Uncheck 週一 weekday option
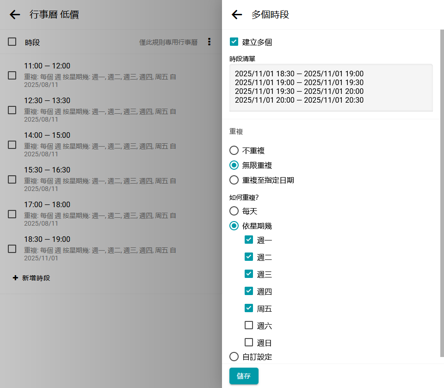The image size is (444, 388). [x=249, y=240]
